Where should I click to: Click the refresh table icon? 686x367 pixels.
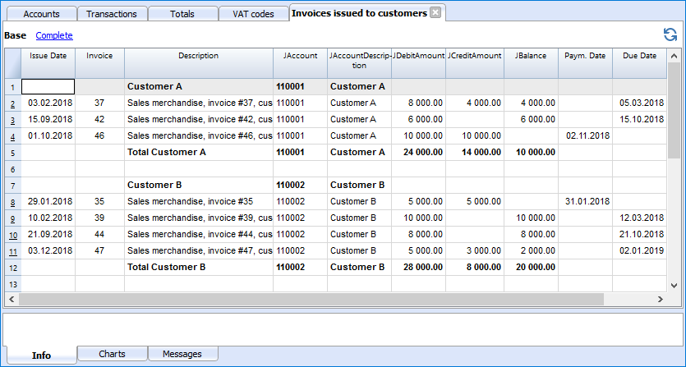click(x=670, y=35)
